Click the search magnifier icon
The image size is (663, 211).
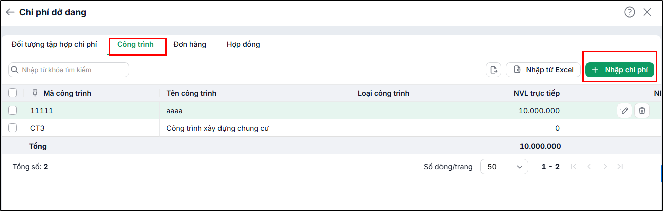click(15, 70)
